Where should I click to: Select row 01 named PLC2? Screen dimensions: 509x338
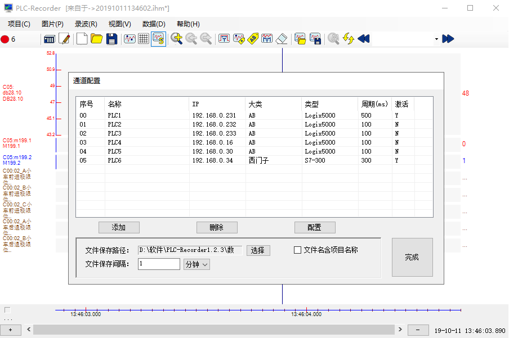click(x=254, y=124)
